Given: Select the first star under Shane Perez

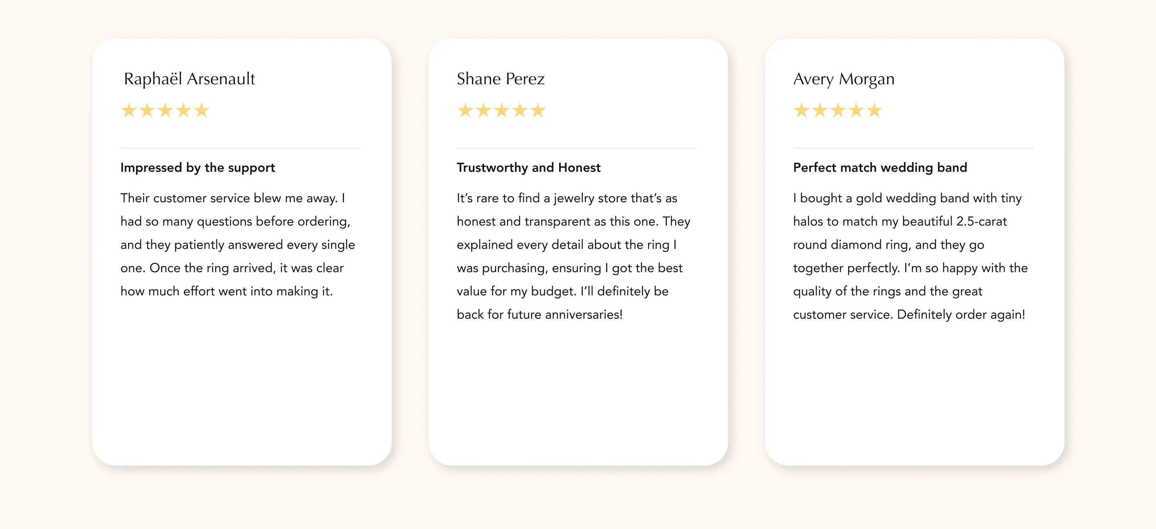Looking at the screenshot, I should pyautogui.click(x=465, y=110).
